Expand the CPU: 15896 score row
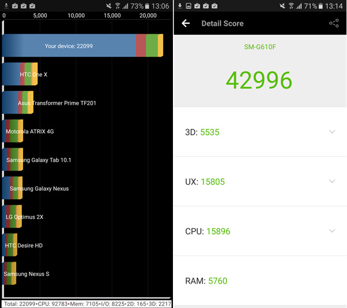347x308 pixels. pos(260,231)
